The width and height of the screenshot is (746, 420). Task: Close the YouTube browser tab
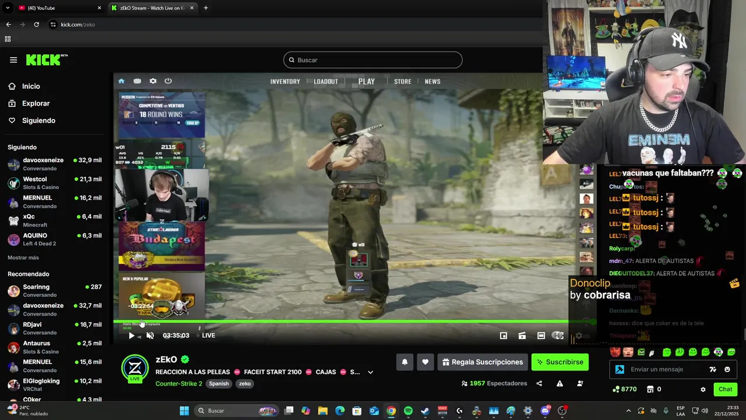[99, 8]
